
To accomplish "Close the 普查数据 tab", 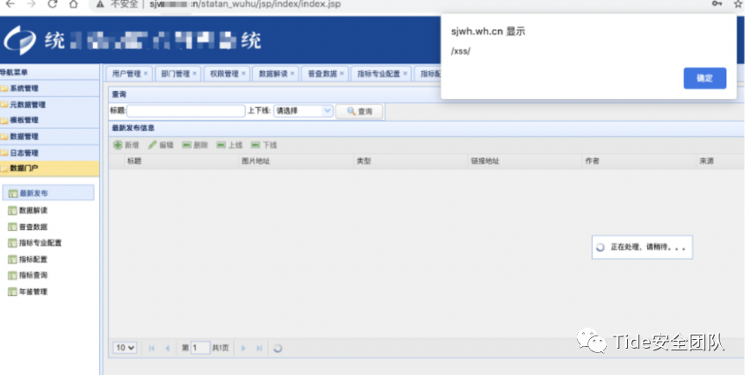I will pos(342,74).
